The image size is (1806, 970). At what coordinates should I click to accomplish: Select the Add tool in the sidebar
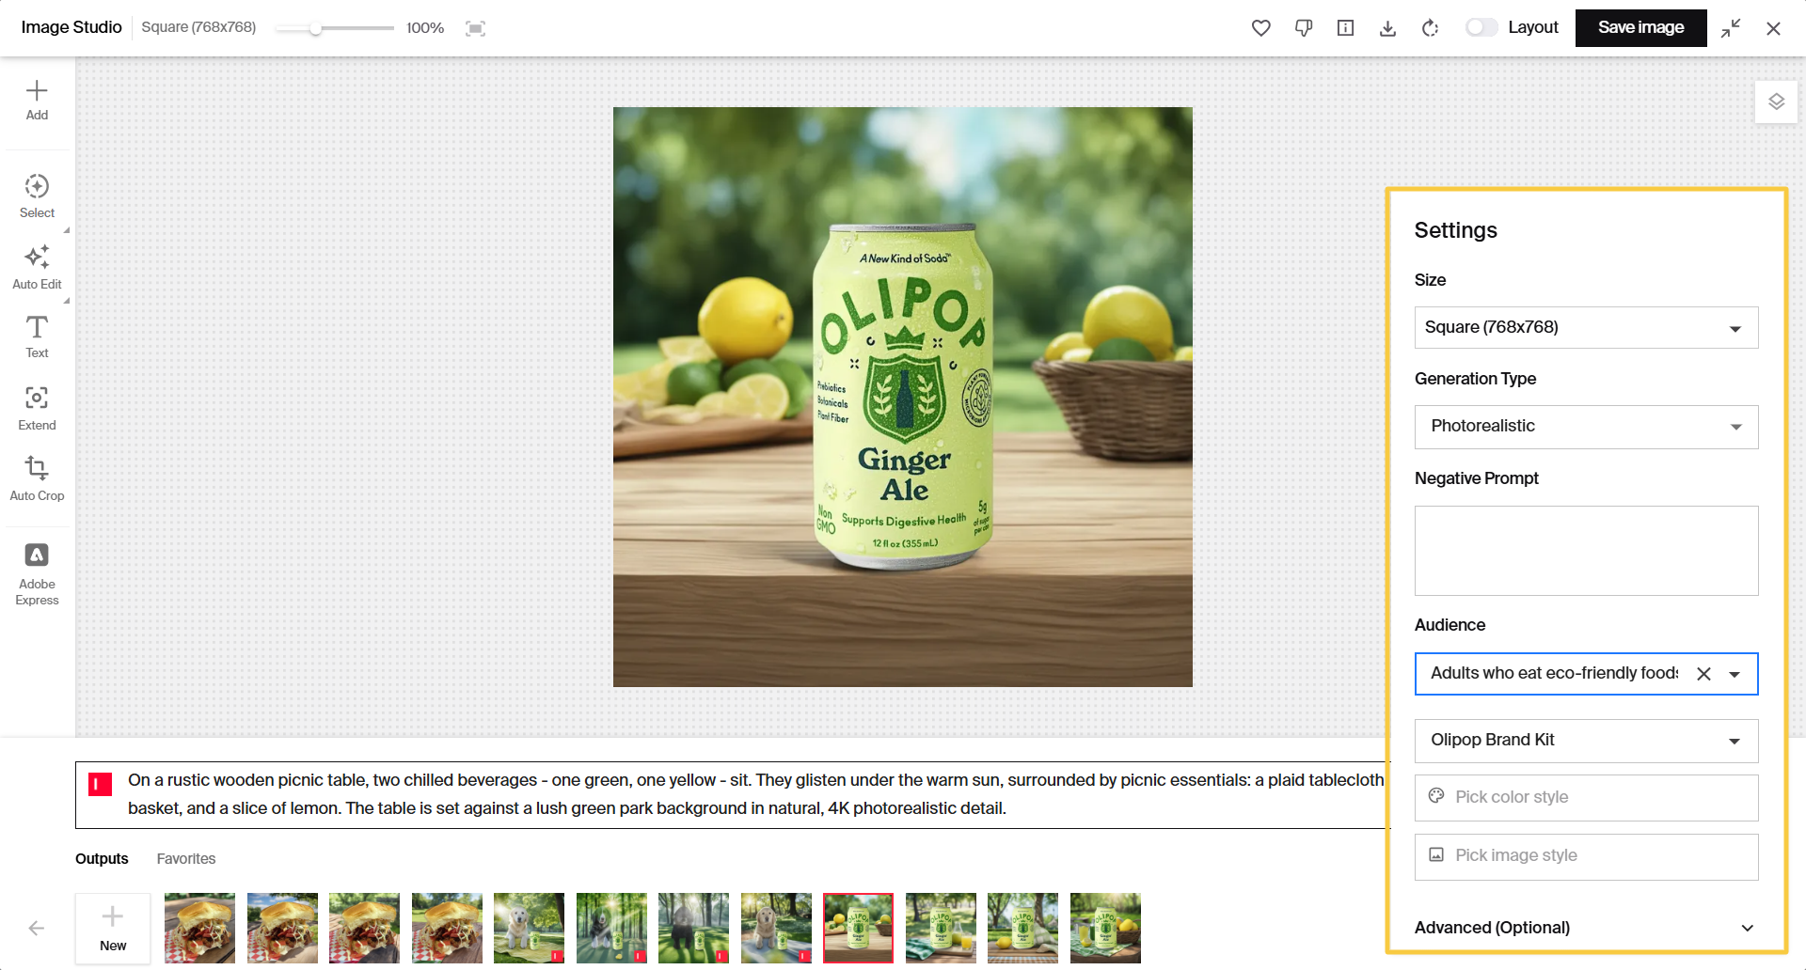click(37, 99)
